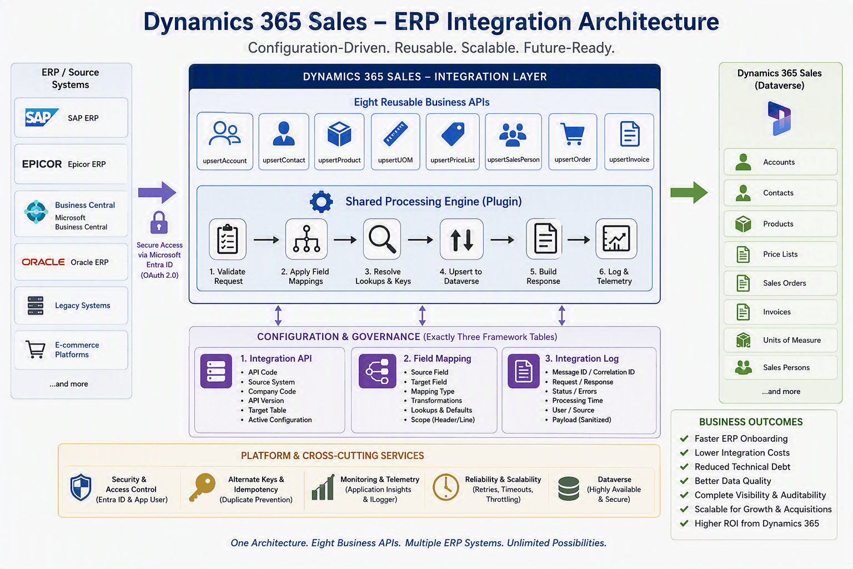Click the upsertOrder cart icon

click(x=573, y=134)
